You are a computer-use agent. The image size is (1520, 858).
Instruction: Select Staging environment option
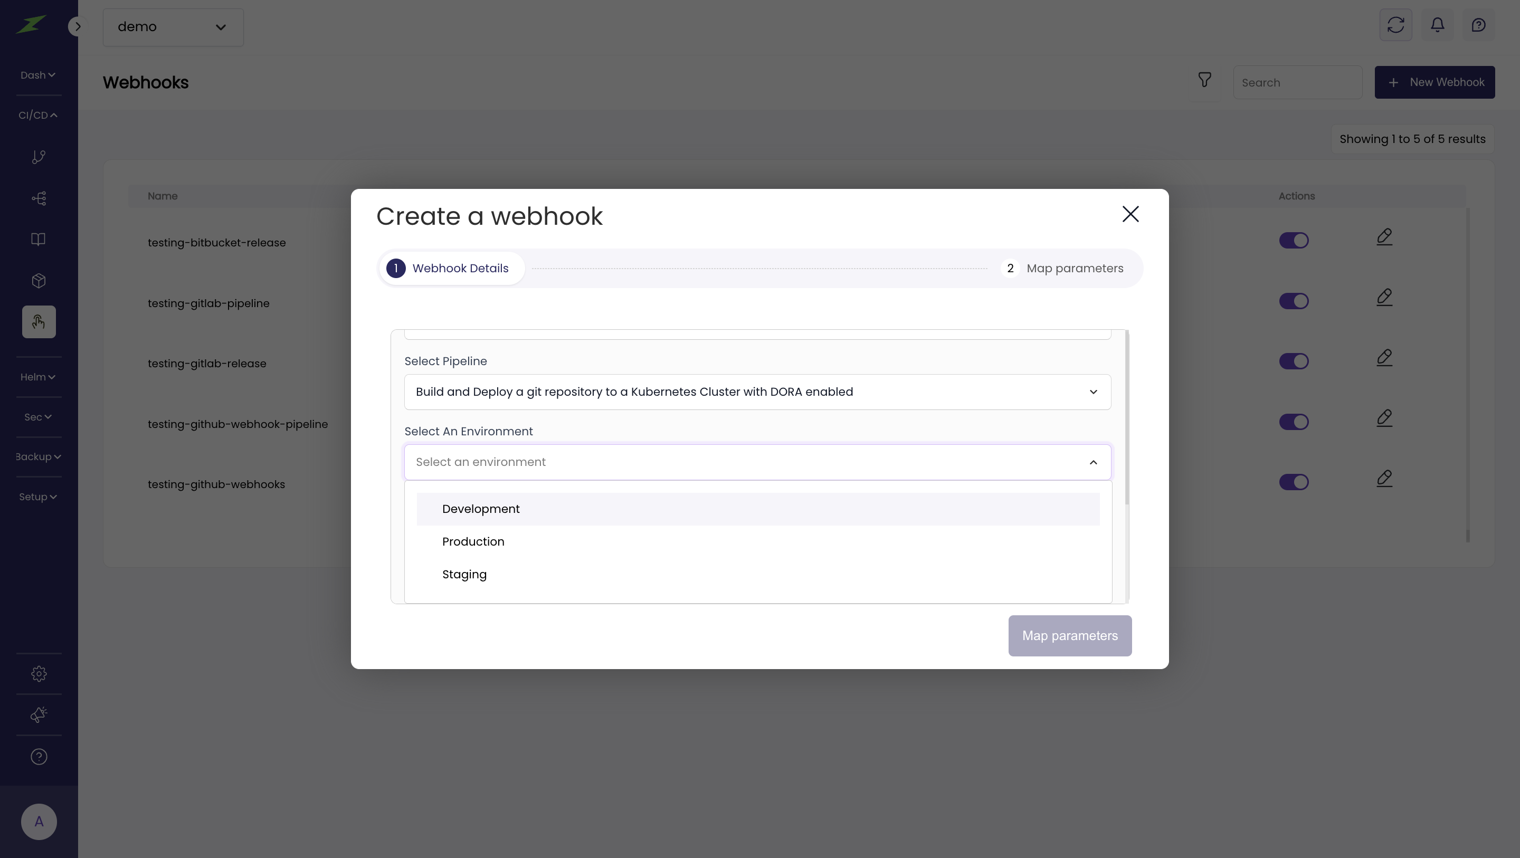tap(464, 574)
